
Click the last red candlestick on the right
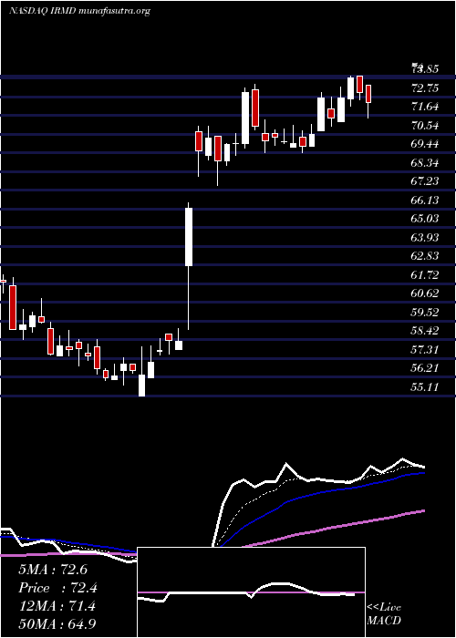(x=368, y=94)
